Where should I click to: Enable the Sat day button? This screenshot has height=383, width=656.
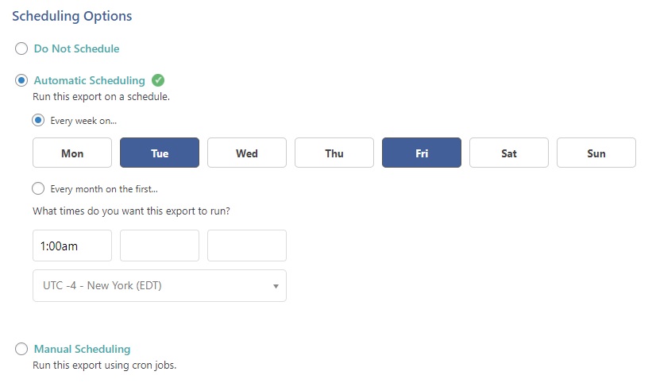(x=509, y=153)
